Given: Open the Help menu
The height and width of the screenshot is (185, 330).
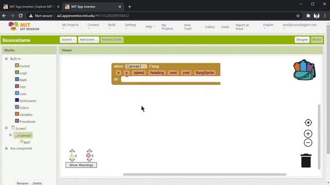Looking at the screenshot, I should [150, 27].
